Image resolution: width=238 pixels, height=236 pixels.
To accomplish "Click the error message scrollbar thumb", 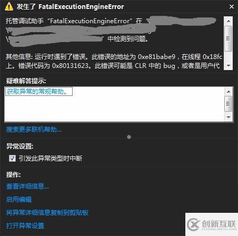I will point(229,38).
